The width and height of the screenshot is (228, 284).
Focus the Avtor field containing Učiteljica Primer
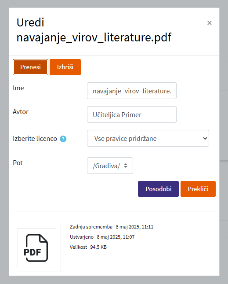click(132, 114)
